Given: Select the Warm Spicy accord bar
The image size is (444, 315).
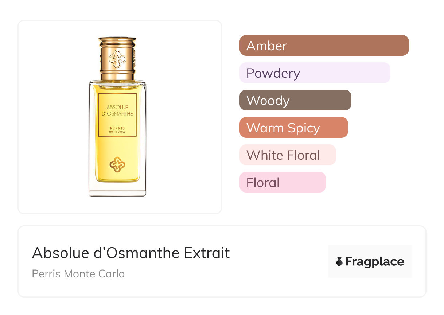Looking at the screenshot, I should coord(293,128).
